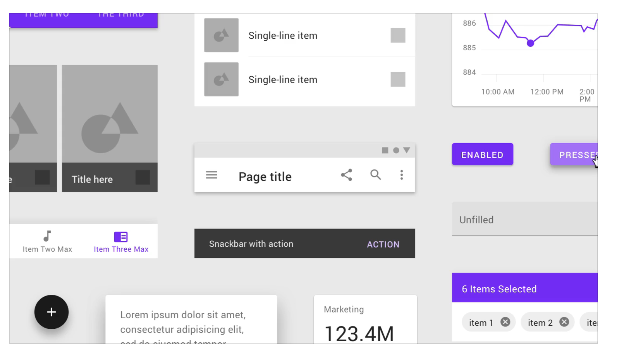Select the item 1 chip label

click(x=481, y=323)
